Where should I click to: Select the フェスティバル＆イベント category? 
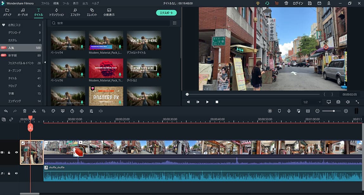(21, 63)
